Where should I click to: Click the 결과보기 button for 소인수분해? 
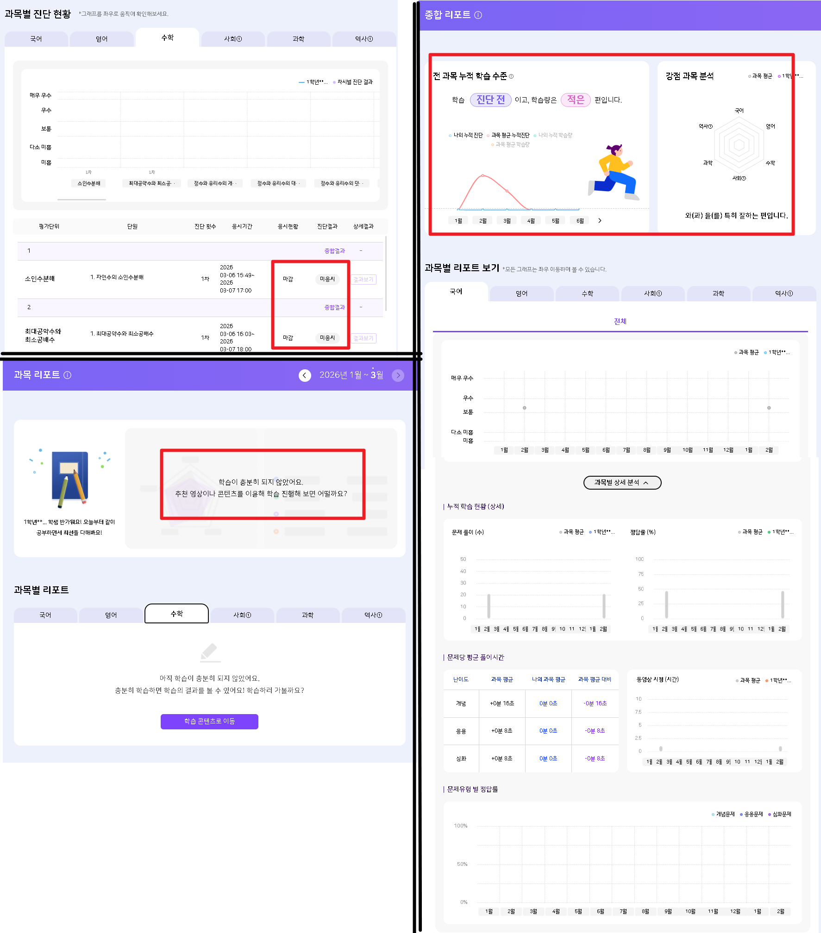point(363,280)
